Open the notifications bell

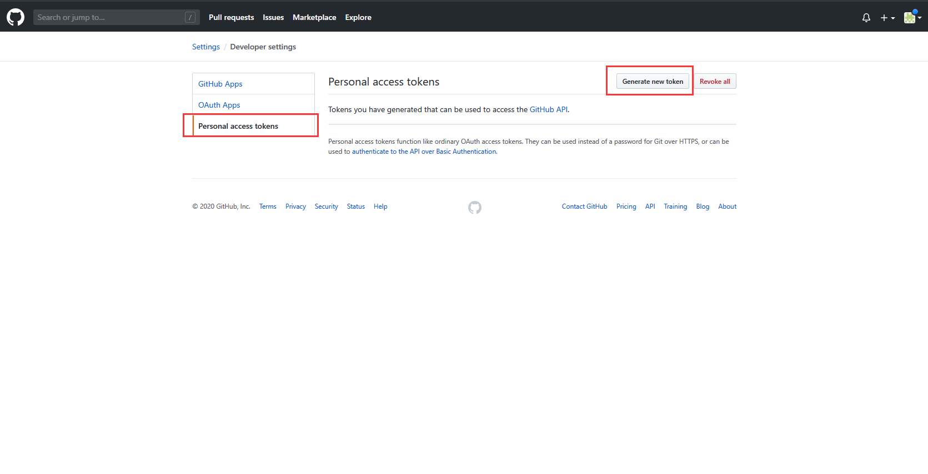(866, 18)
